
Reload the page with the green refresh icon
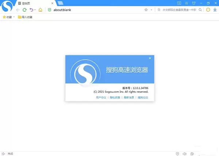coord(24,10)
